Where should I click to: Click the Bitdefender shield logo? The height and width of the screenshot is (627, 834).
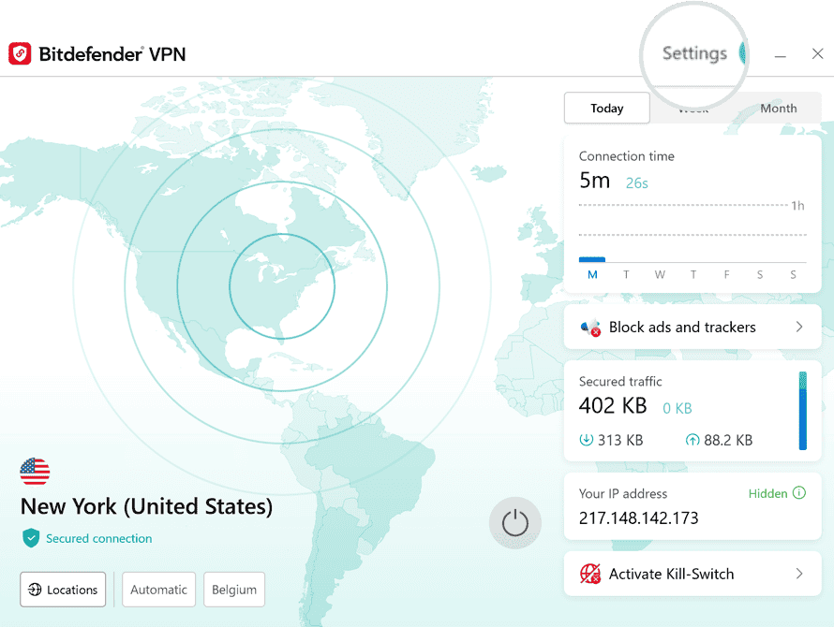point(20,53)
